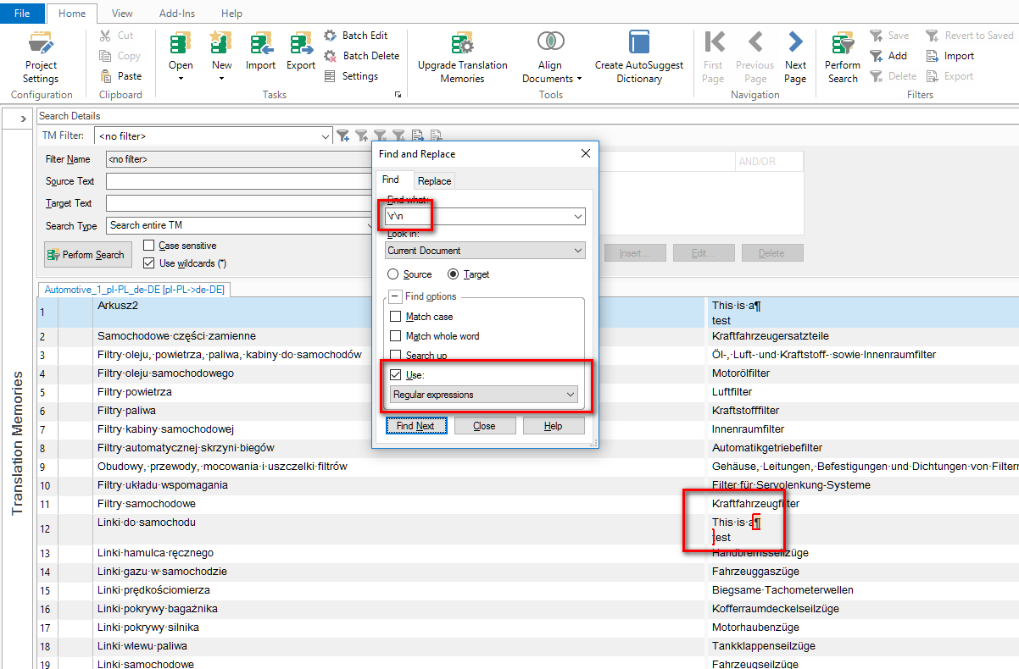
Task: Click the funnel with blue plus icon
Action: click(342, 135)
